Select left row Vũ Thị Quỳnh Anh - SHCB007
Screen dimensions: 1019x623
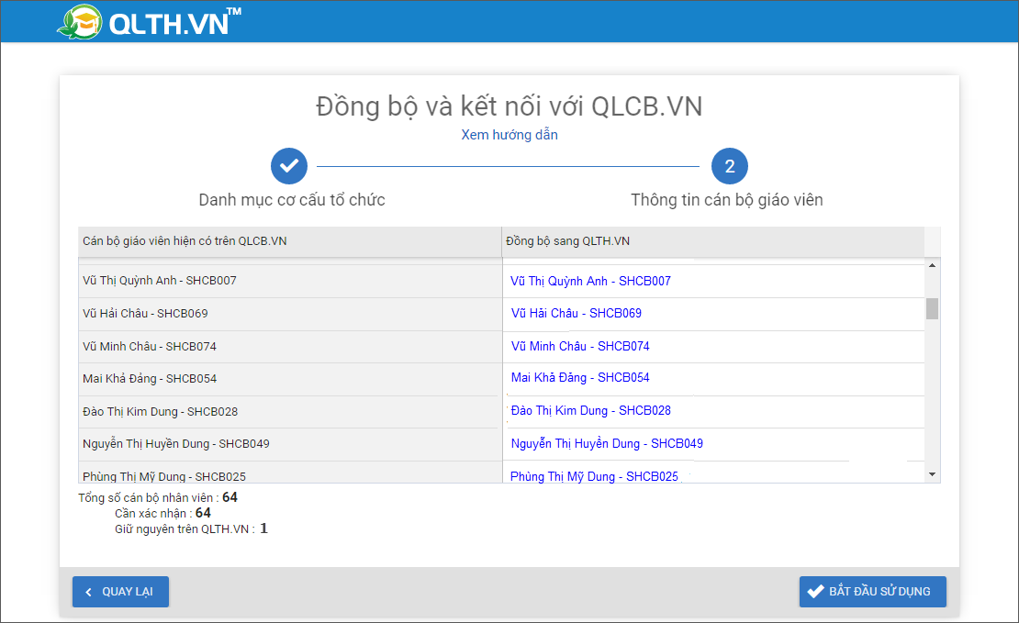click(x=290, y=281)
